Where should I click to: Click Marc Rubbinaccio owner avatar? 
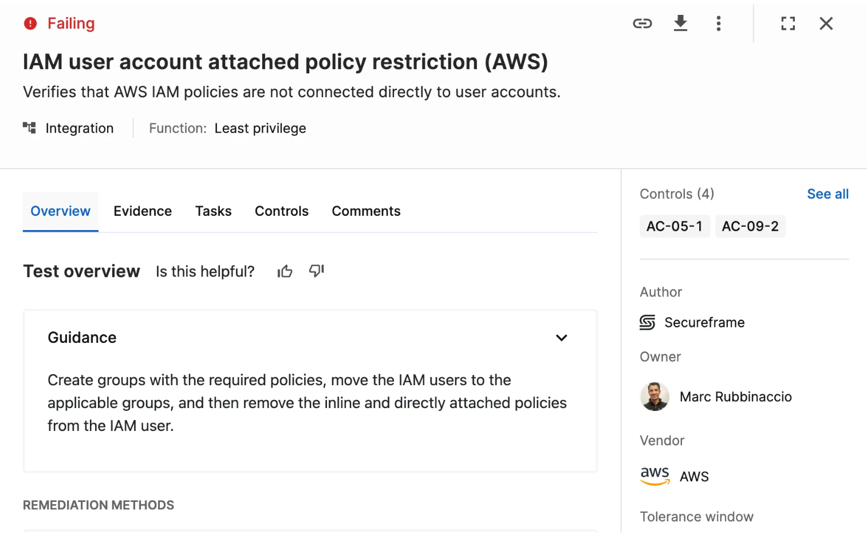pyautogui.click(x=655, y=397)
